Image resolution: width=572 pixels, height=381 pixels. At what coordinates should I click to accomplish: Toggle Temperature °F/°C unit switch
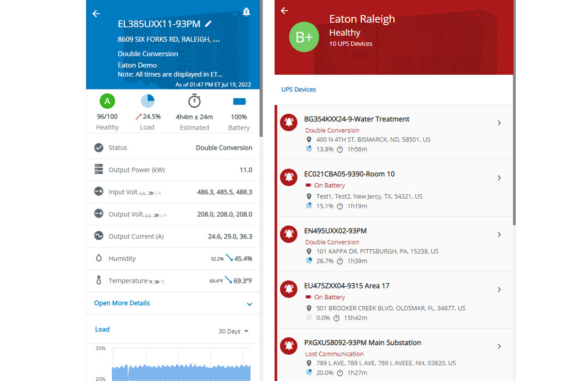[156, 281]
